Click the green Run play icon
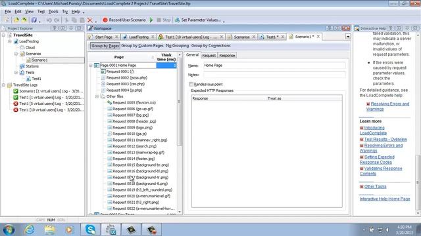Screen dimensions: 421x236 (151, 20)
